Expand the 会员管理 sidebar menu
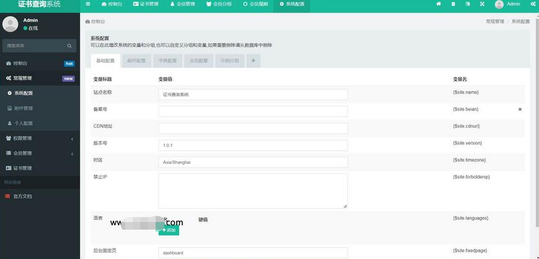Viewport: 539px width, 259px height. pyautogui.click(x=40, y=153)
